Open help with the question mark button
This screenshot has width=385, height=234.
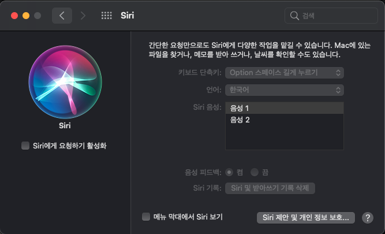click(x=368, y=218)
